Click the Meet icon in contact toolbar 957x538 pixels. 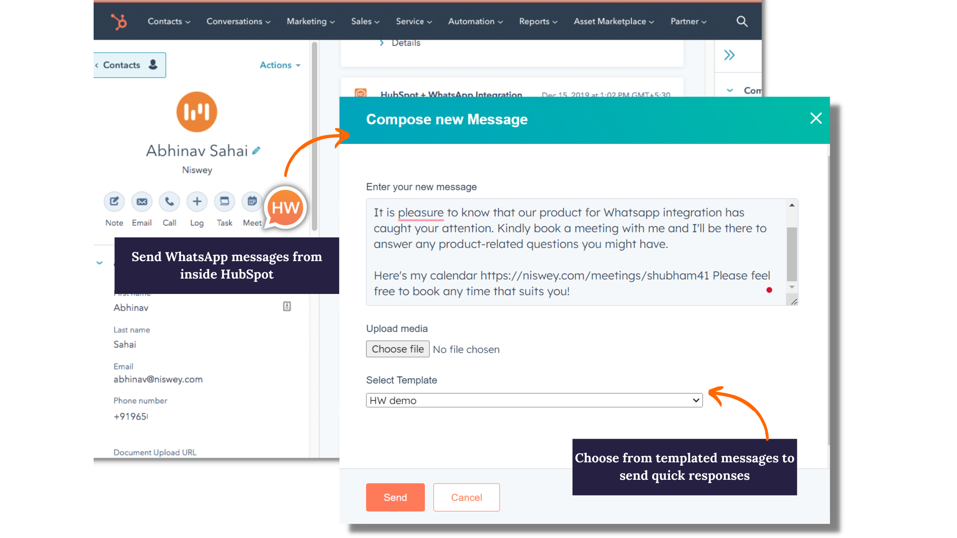coord(253,201)
